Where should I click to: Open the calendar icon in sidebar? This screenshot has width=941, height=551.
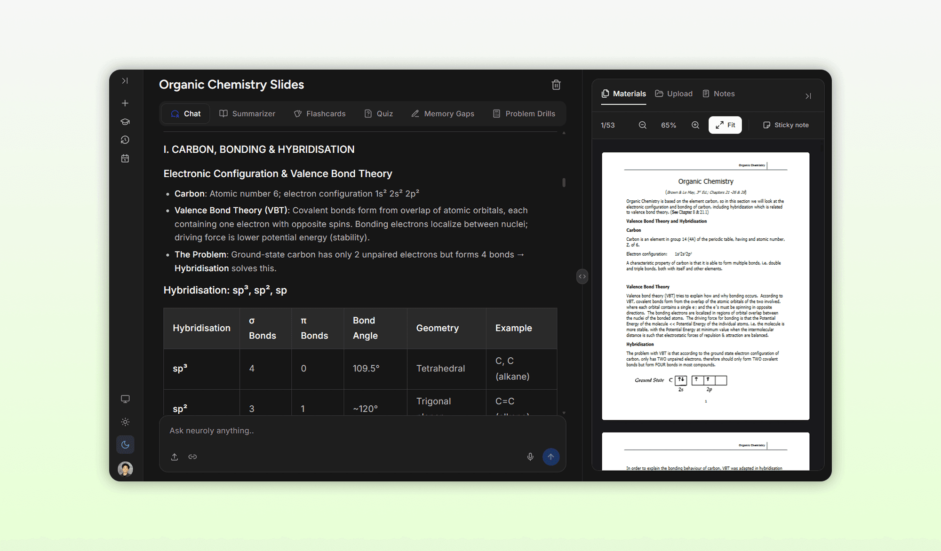point(125,158)
